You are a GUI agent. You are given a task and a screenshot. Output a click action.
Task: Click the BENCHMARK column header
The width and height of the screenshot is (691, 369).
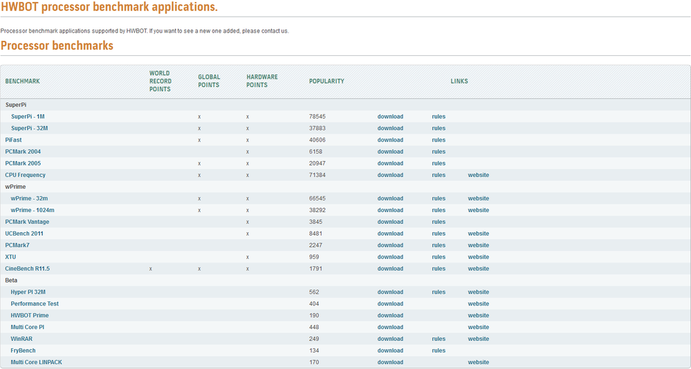(22, 81)
